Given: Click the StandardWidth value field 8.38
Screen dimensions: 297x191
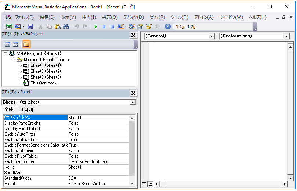Looking at the screenshot, I should [98, 178].
